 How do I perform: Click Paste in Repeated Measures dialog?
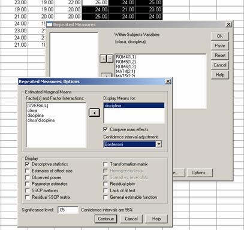click(220, 46)
